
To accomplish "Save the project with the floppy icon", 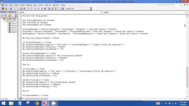I will pyautogui.click(x=11, y=9).
